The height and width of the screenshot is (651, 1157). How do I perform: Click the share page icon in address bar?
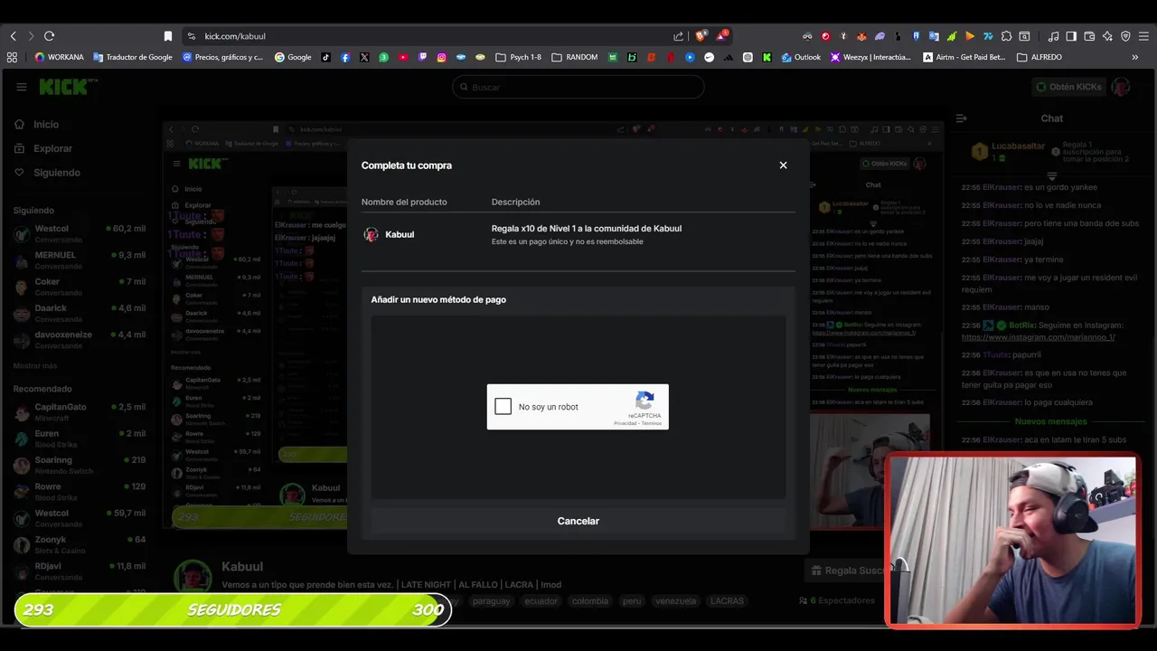click(678, 36)
